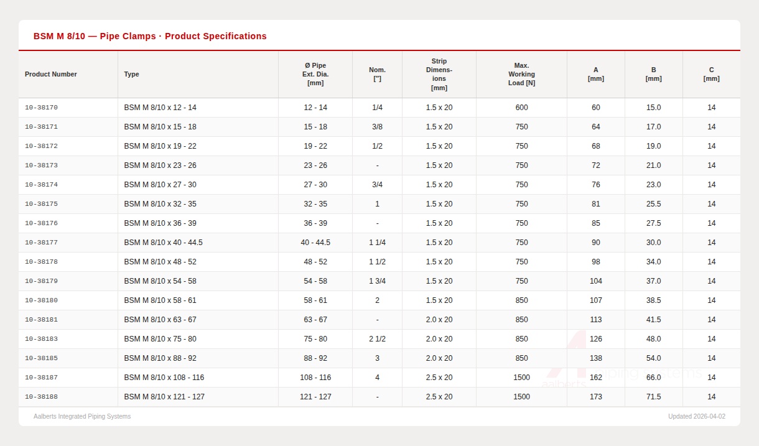This screenshot has height=446, width=759.
Task: Select product number 10-38188
Action: point(41,397)
